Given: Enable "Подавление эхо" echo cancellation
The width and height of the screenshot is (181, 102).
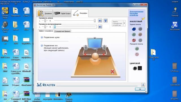Looking at the screenshot, I should coord(42,45).
